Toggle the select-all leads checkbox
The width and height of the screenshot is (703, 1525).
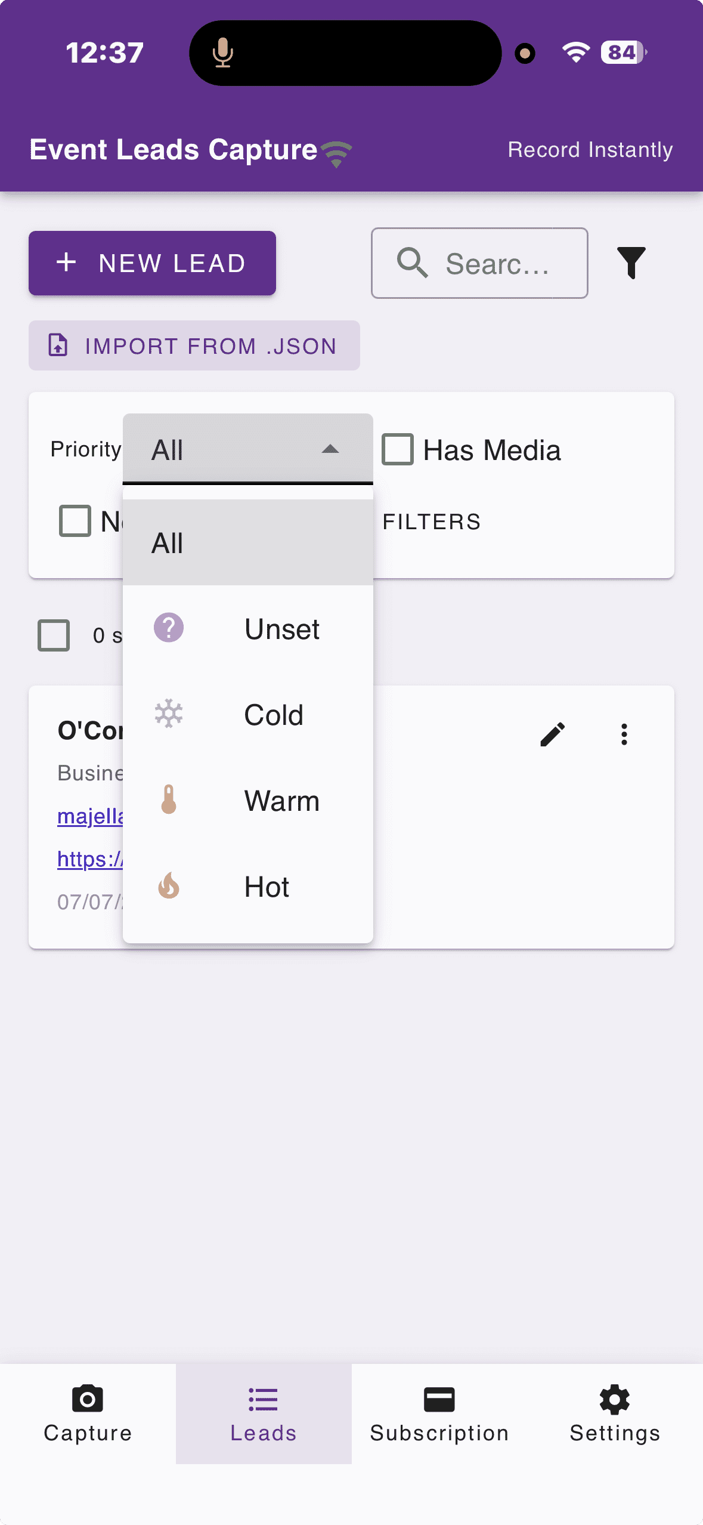point(54,635)
